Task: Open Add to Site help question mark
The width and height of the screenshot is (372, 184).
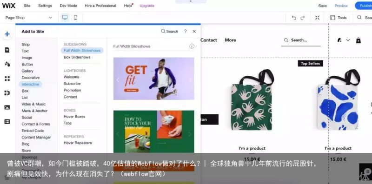Action: pos(185,31)
